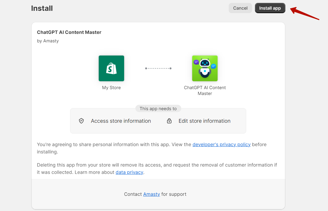Image resolution: width=328 pixels, height=211 pixels.
Task: Click the shield icon beside Access store information
Action: (x=81, y=121)
